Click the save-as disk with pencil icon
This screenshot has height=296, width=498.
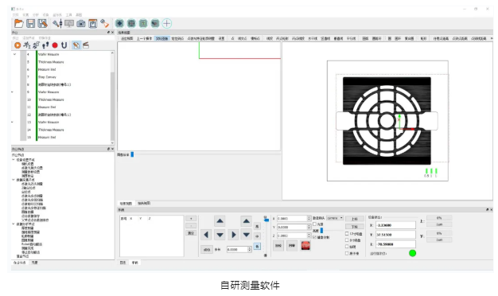(x=42, y=23)
